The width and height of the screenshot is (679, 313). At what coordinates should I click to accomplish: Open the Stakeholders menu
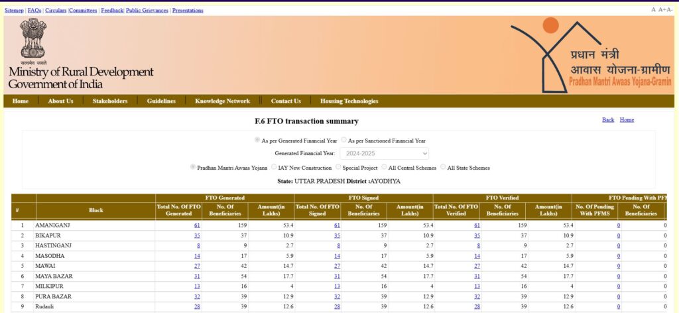click(110, 101)
